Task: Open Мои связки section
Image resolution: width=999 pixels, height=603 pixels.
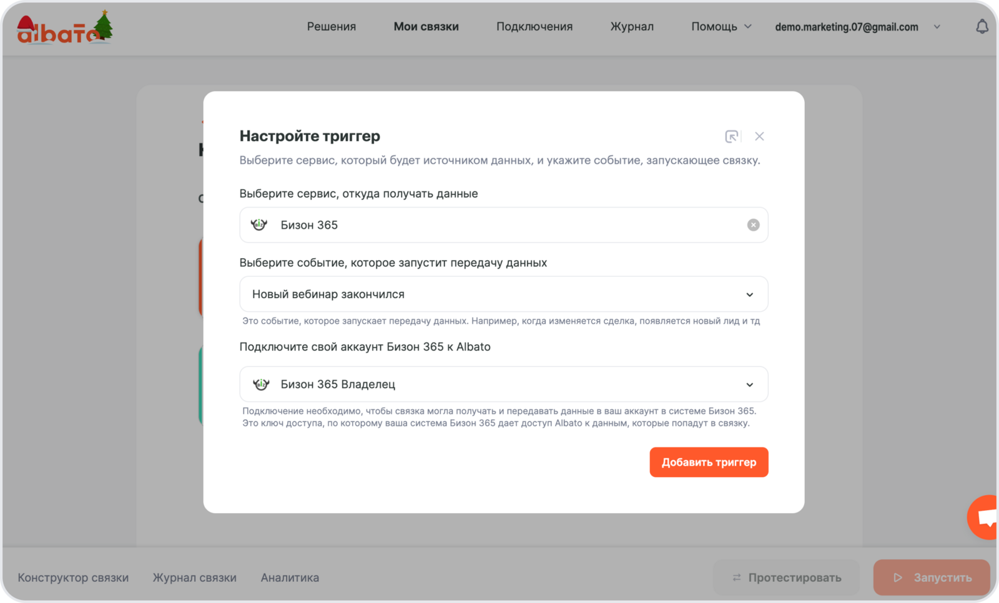Action: pyautogui.click(x=426, y=27)
